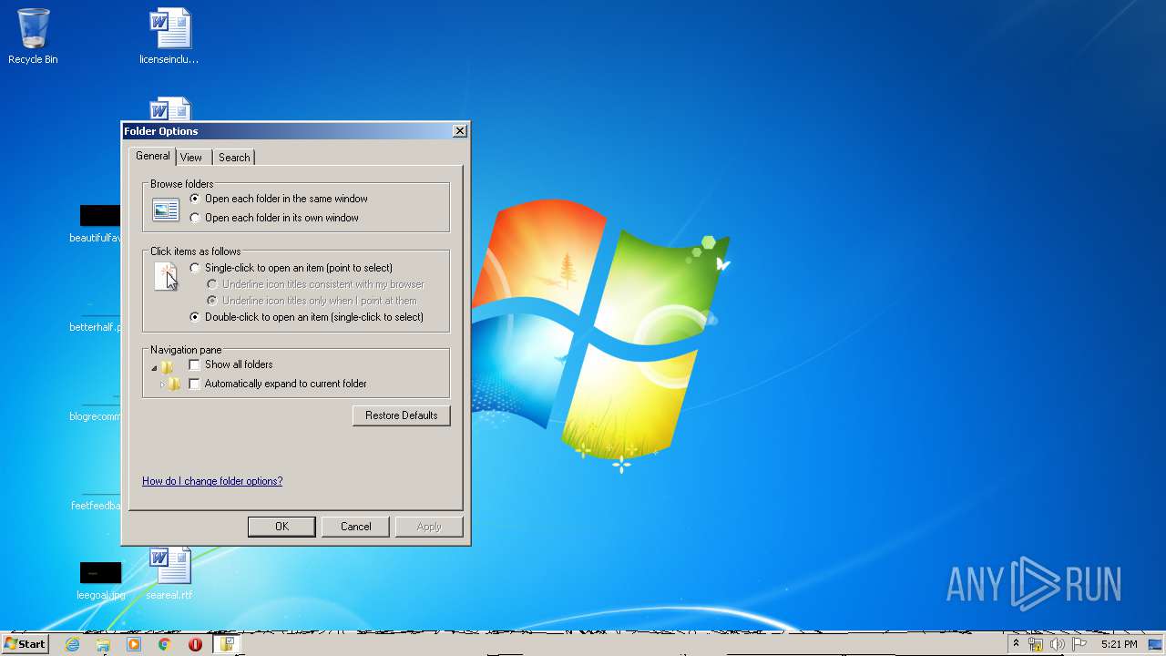Select Double-click to open an item
The height and width of the screenshot is (656, 1166).
click(307, 317)
